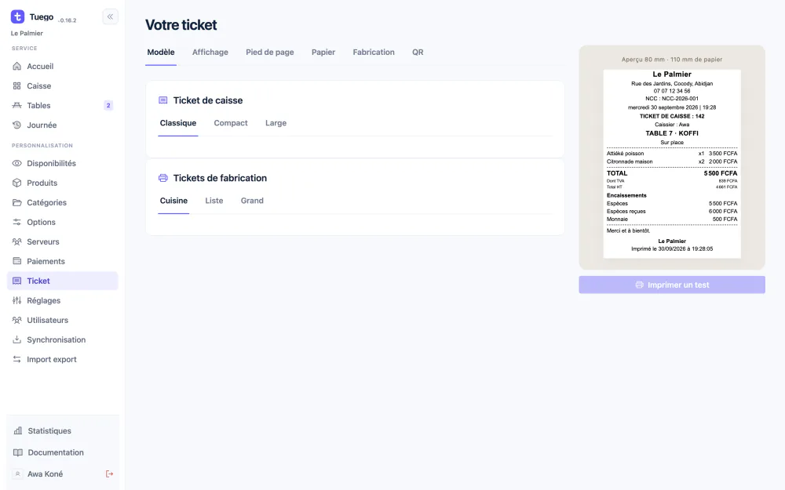
Task: Open the QR tab
Action: pos(418,52)
